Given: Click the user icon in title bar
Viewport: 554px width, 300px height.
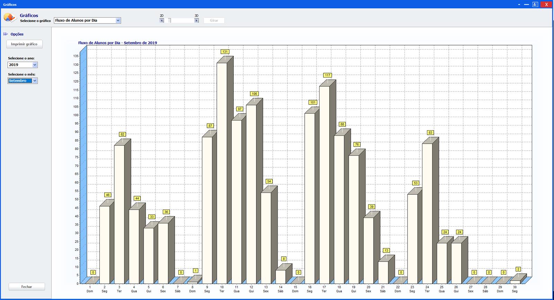Looking at the screenshot, I should [x=535, y=5].
